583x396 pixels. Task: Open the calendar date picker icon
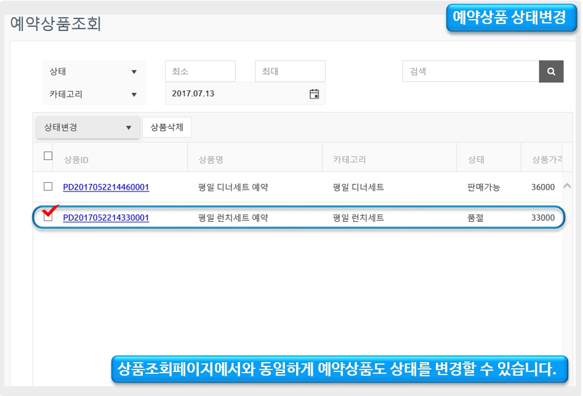click(x=314, y=94)
